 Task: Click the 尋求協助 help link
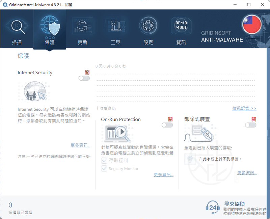234,204
